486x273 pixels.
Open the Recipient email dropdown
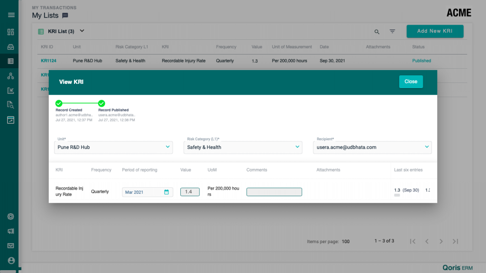pos(372,147)
